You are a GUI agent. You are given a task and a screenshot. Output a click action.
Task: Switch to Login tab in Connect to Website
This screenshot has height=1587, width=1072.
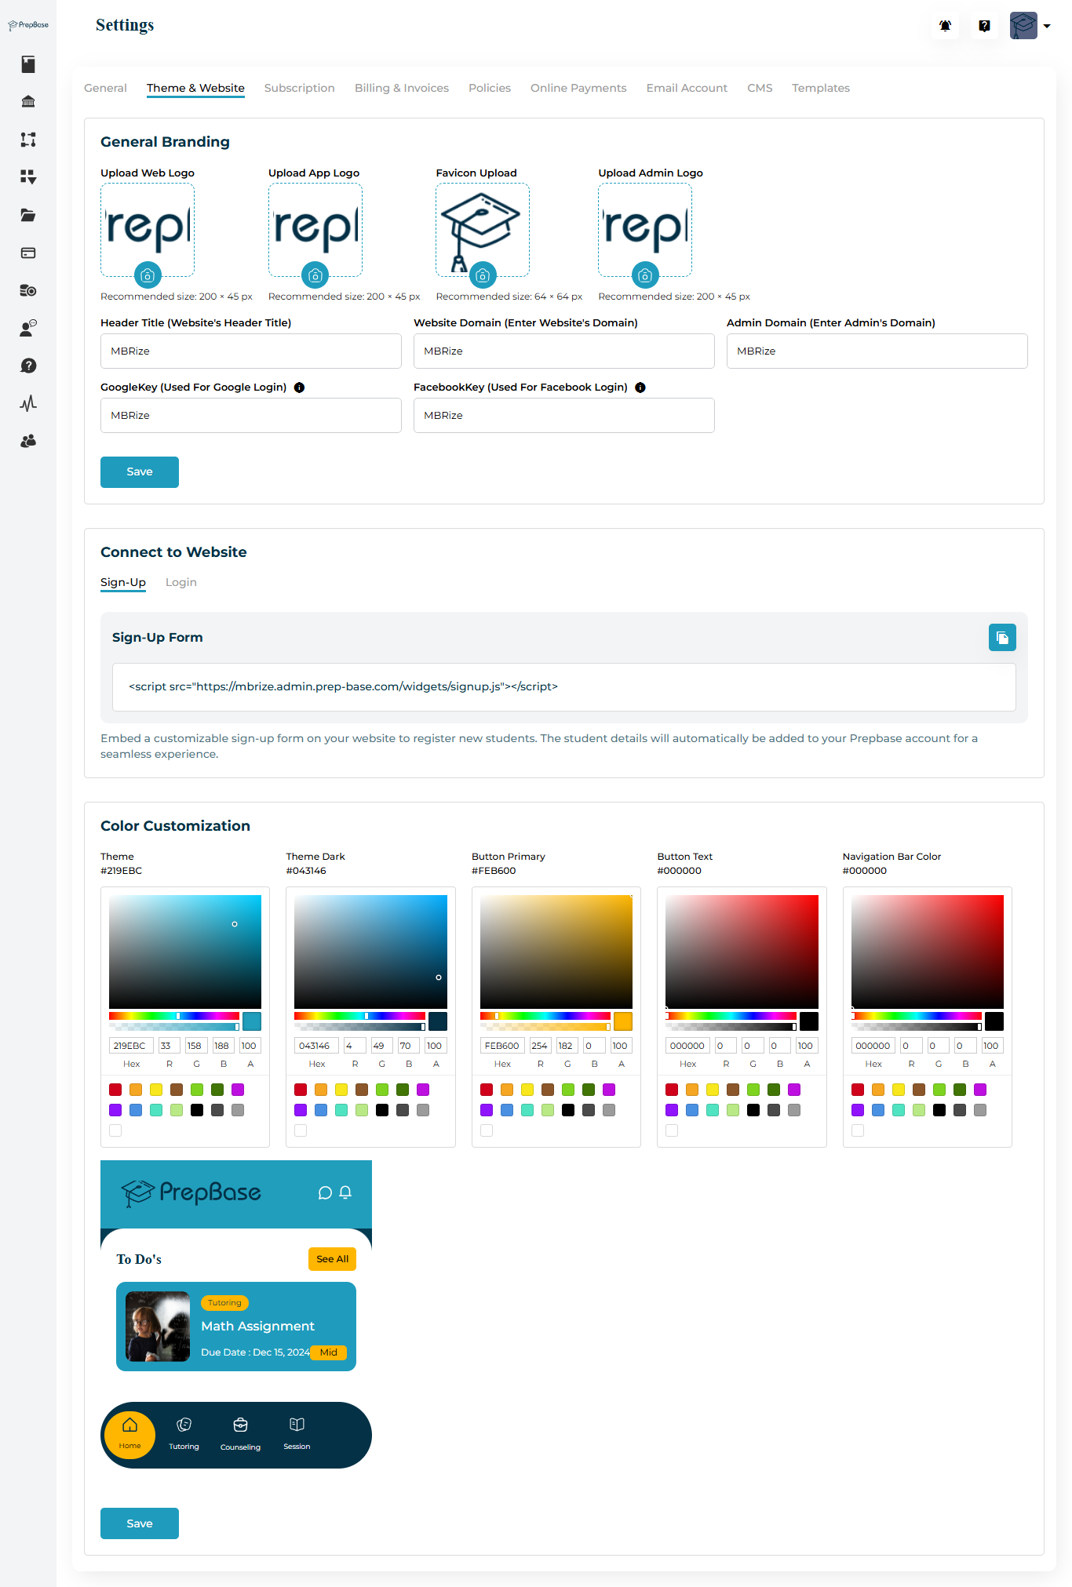point(180,582)
